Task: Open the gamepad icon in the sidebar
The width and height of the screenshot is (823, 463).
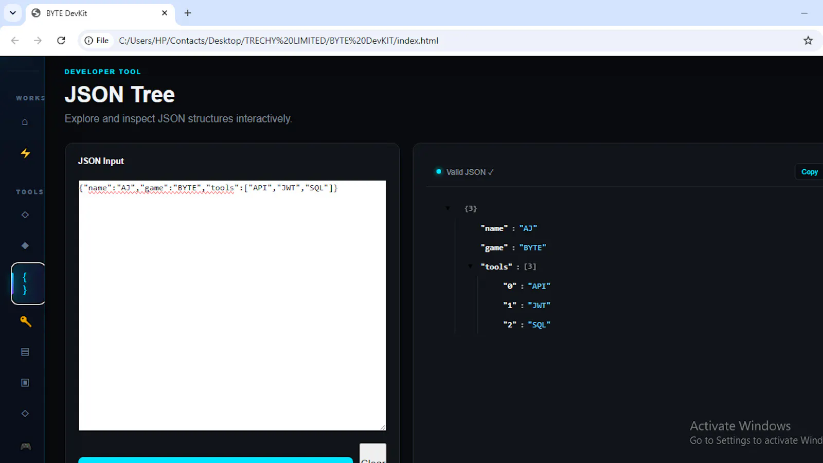Action: click(26, 446)
